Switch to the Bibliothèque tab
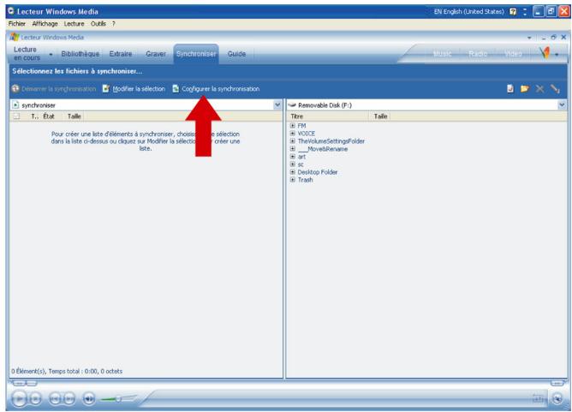 [80, 54]
